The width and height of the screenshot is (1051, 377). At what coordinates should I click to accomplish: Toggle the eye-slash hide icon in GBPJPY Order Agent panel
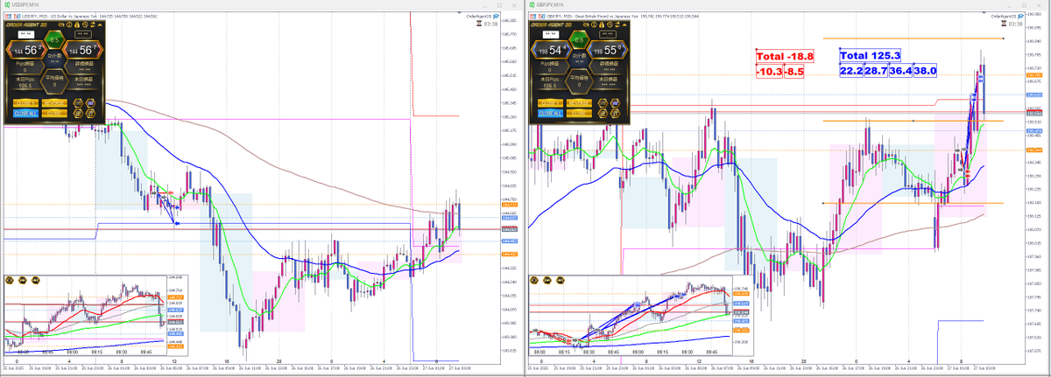point(586,24)
